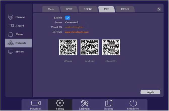Toggle the P2P Enable checkbox
The height and width of the screenshot is (111, 169).
pos(67,18)
